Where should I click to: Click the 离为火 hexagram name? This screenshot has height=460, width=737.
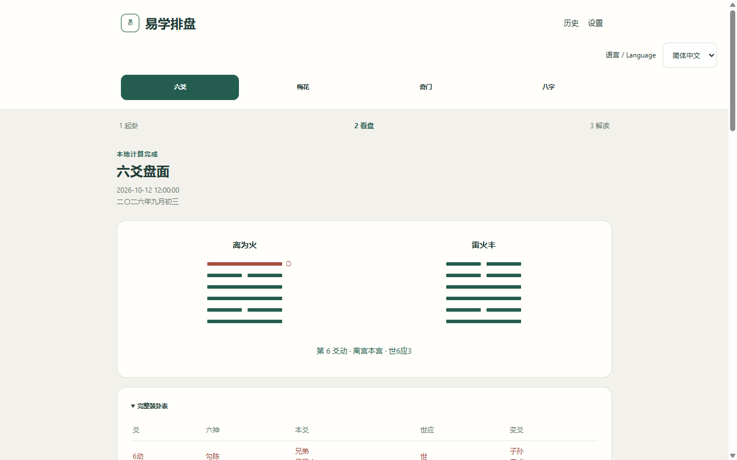tap(245, 246)
